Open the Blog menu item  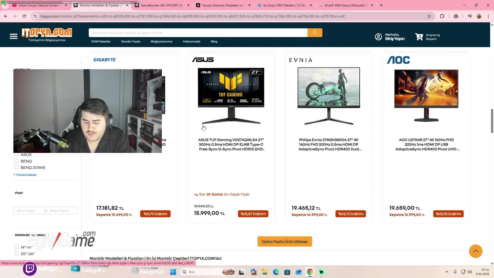(214, 41)
